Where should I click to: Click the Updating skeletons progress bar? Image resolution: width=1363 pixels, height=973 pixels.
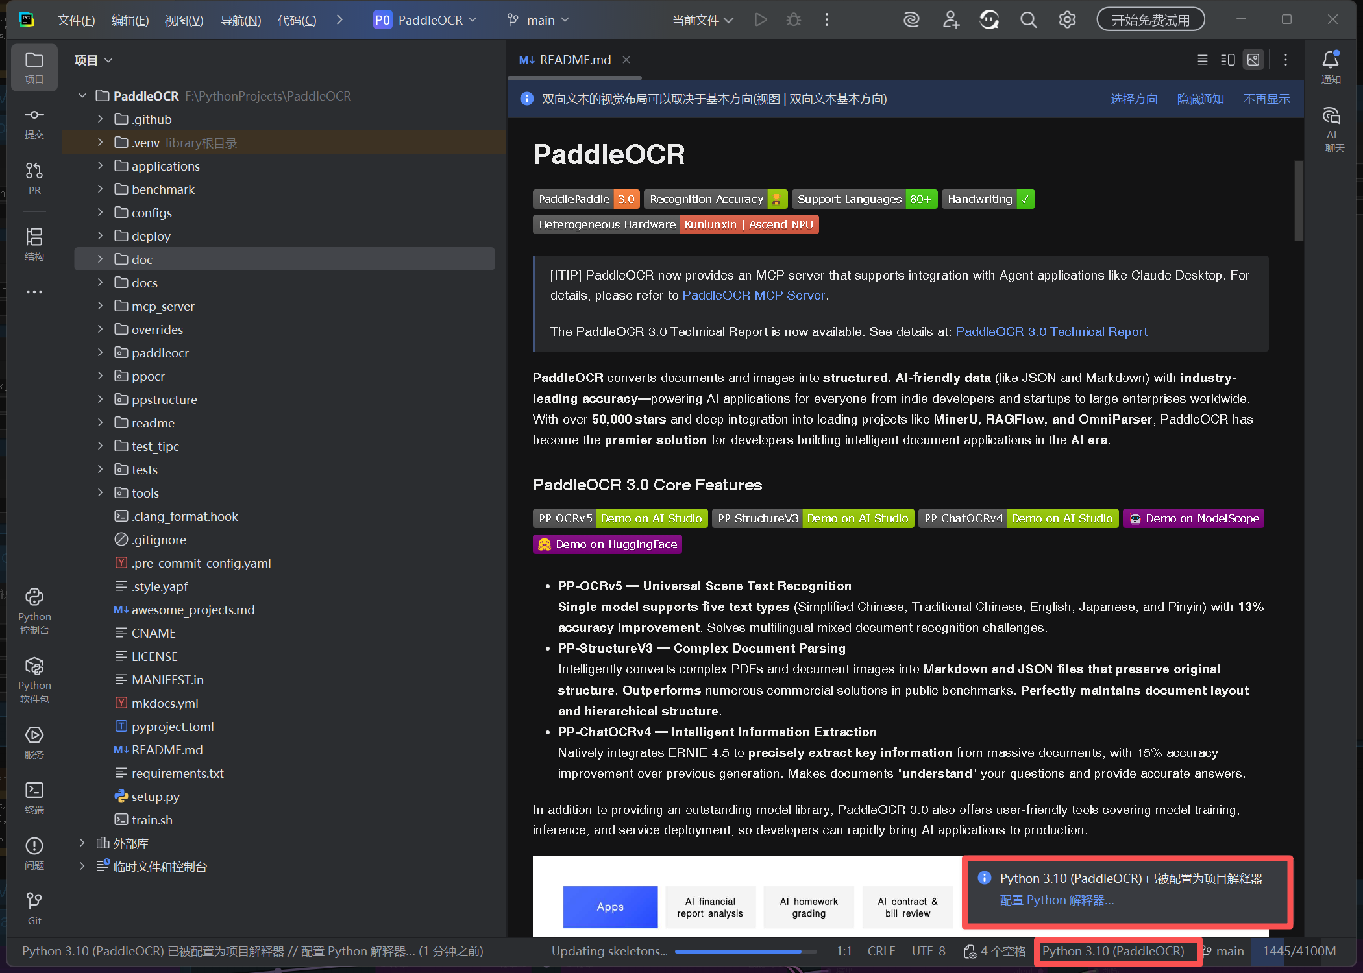[x=746, y=952]
